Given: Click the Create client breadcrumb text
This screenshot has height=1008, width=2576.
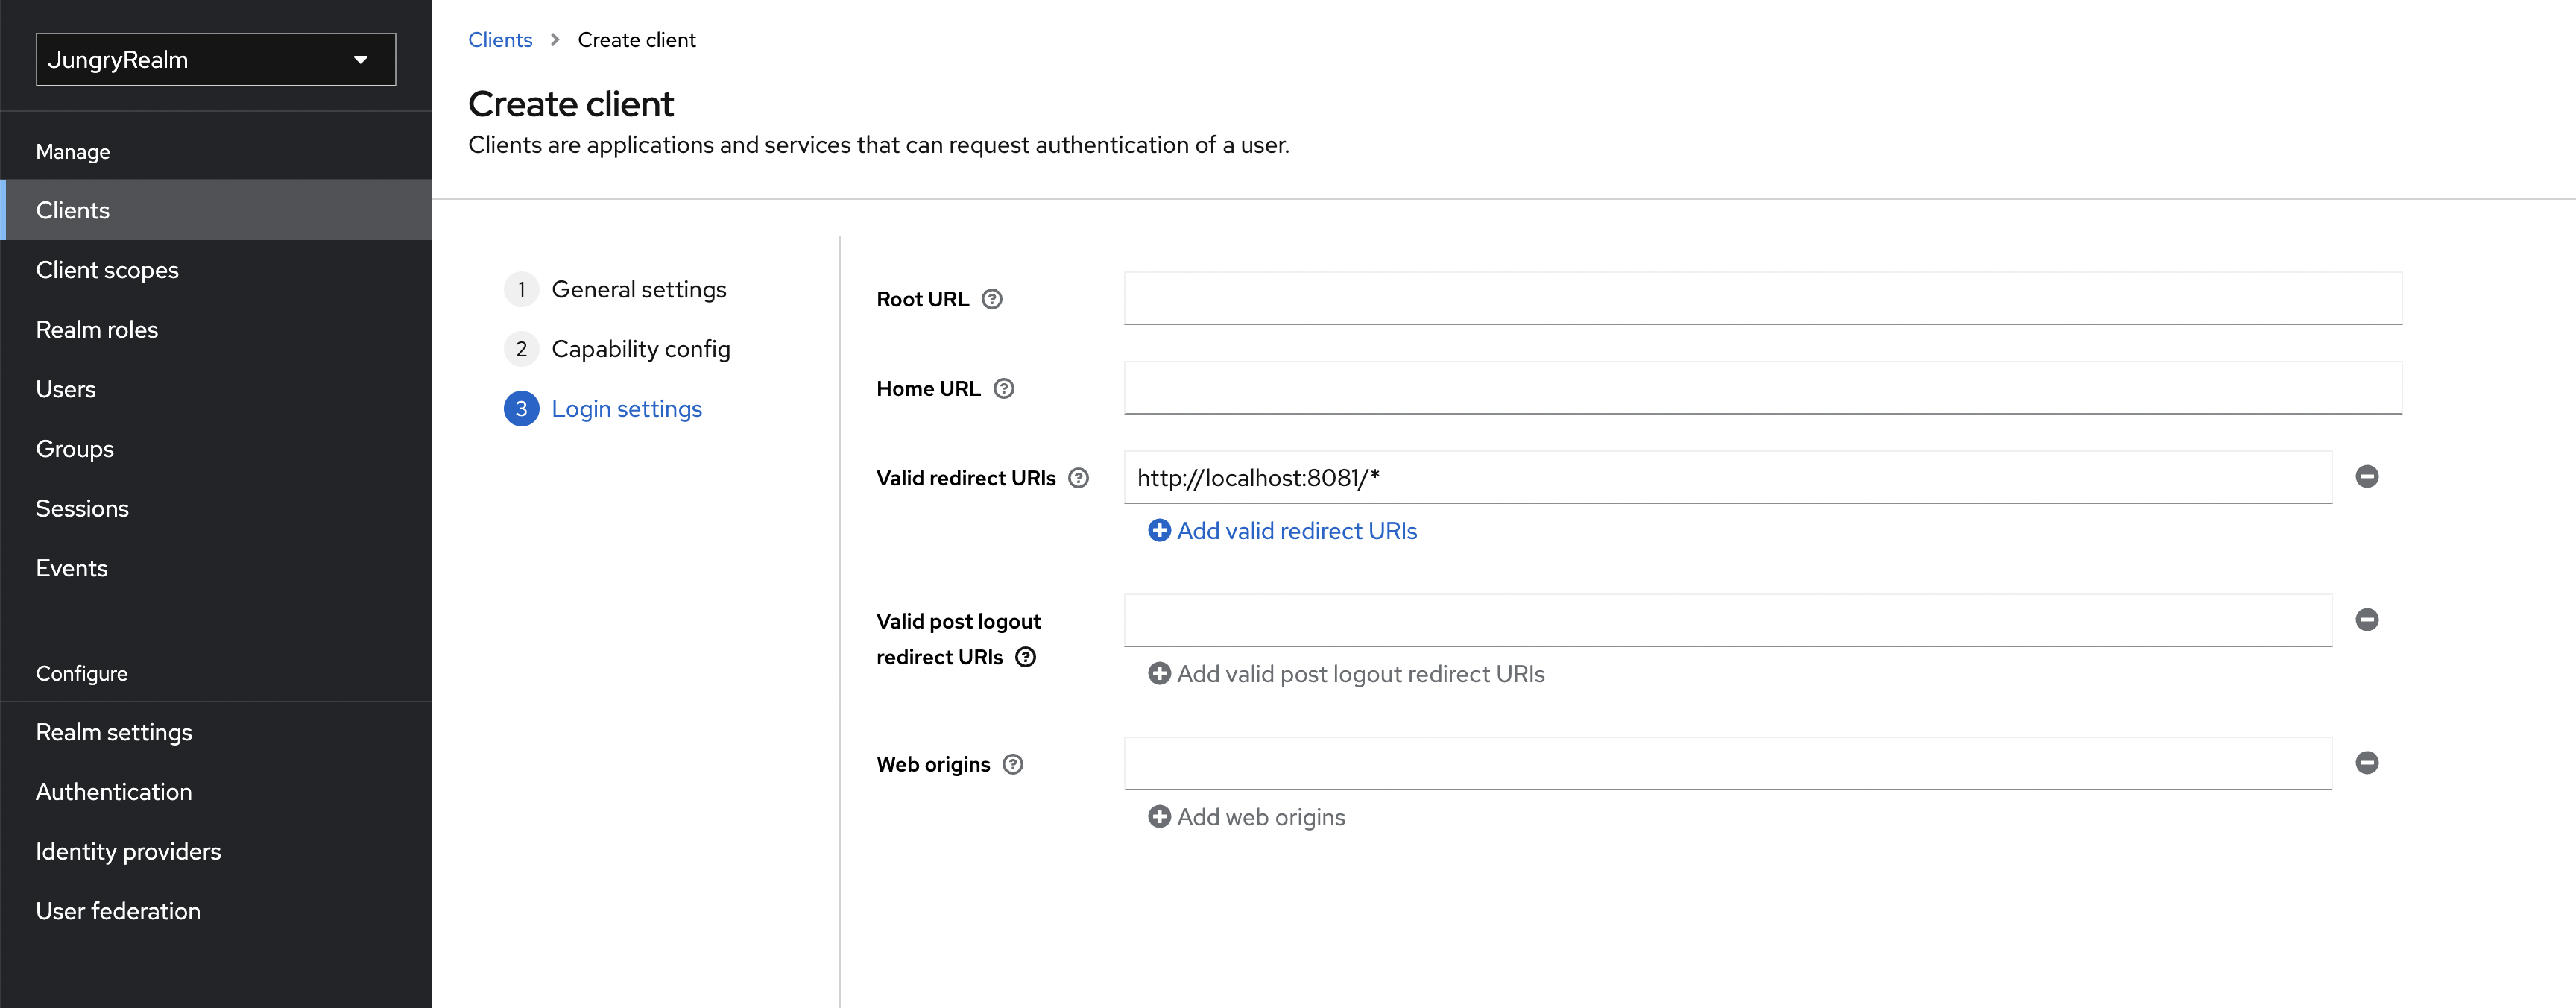Looking at the screenshot, I should click(x=636, y=40).
